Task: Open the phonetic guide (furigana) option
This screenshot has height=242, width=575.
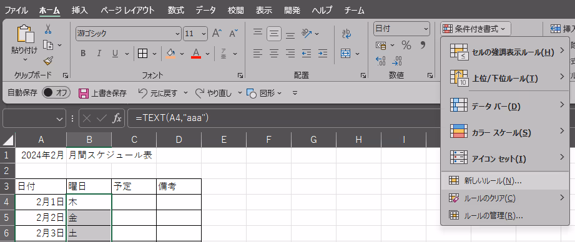Action: 224,54
